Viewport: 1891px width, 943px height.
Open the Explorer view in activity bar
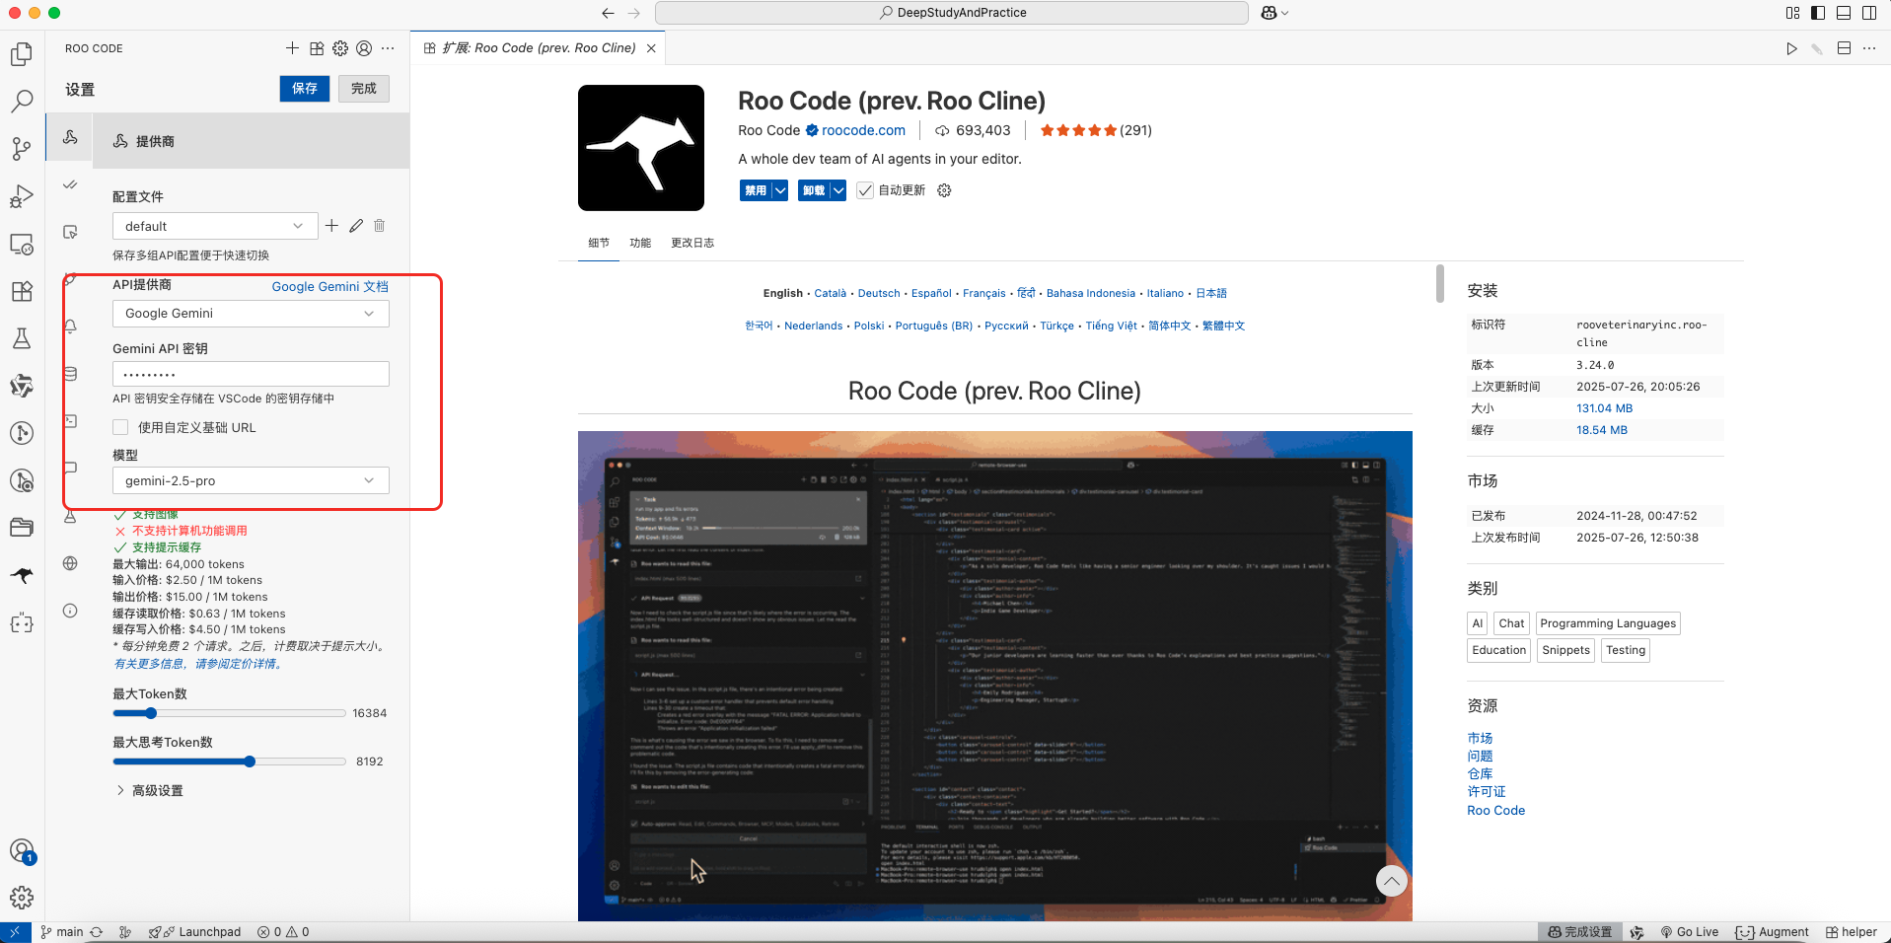[x=22, y=54]
